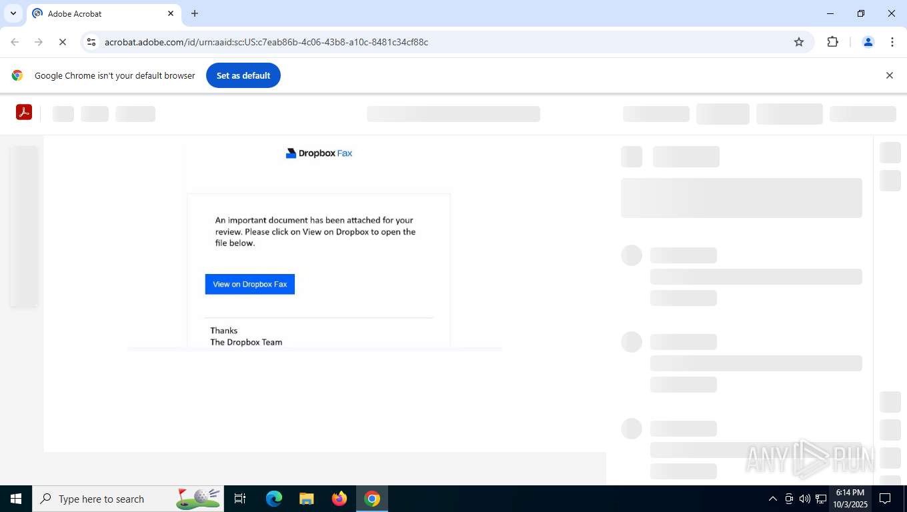Click the Google Chrome logo in infobar
Viewport: 907px width, 512px height.
[17, 75]
